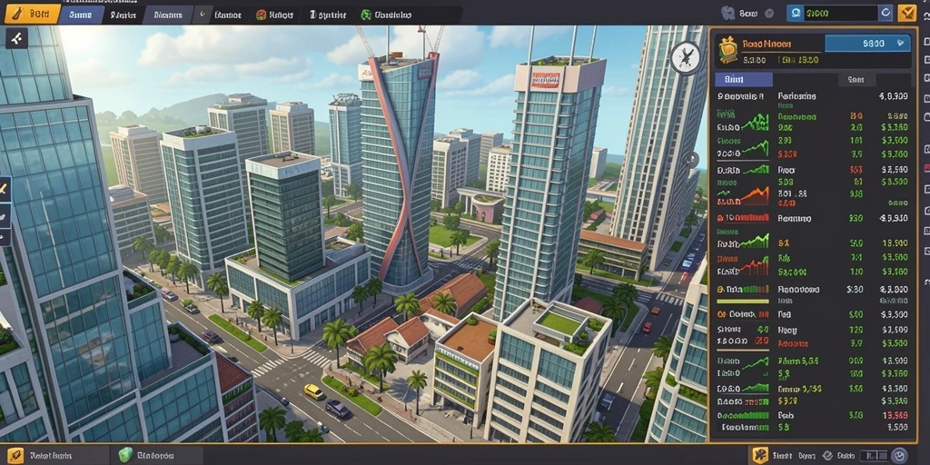
Task: Click the orange build tab with hammer icon
Action: (32, 14)
